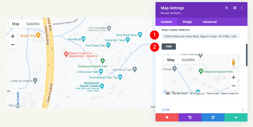The height and width of the screenshot is (127, 253).
Task: Open the Terms of Use link
Action: click(213, 93)
